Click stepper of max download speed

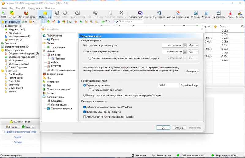[185, 45]
